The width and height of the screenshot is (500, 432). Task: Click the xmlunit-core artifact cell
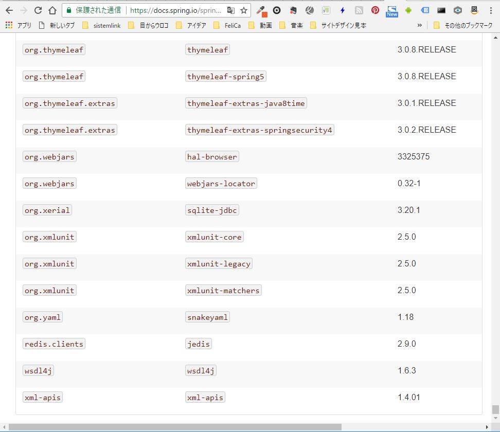coord(215,237)
